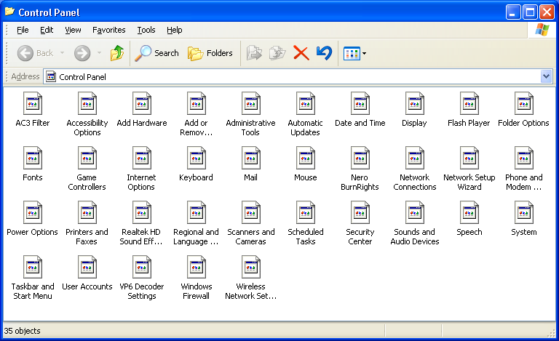
Task: Click the Forward arrow button
Action: pos(82,53)
